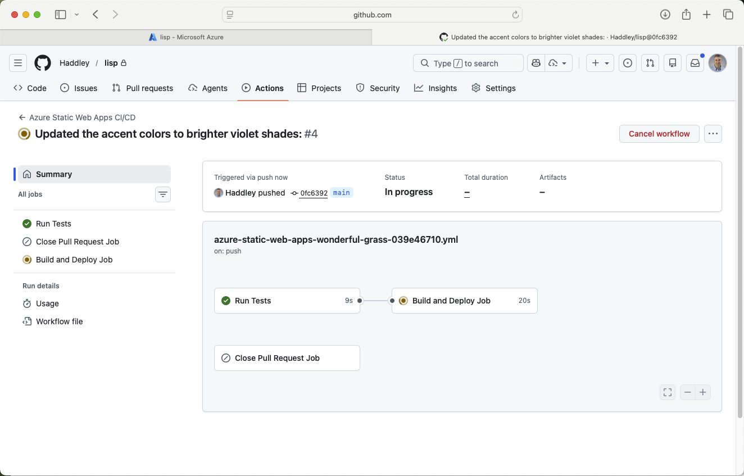Open the Workflow file from the sidebar

(x=58, y=321)
